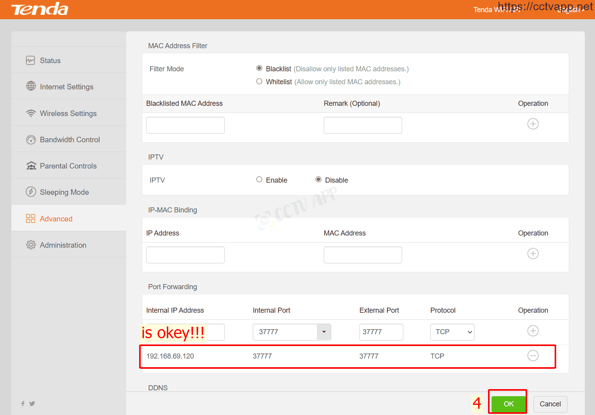The height and width of the screenshot is (415, 595).
Task: Open Administration section in sidebar
Action: pyautogui.click(x=63, y=245)
